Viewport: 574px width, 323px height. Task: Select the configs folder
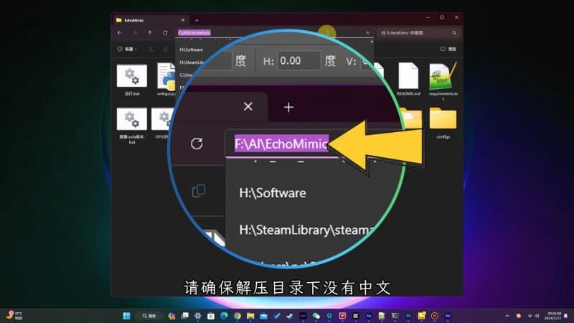tap(443, 123)
